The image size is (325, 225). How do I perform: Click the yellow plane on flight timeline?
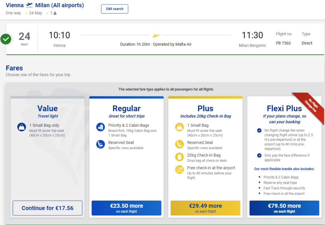156,35
